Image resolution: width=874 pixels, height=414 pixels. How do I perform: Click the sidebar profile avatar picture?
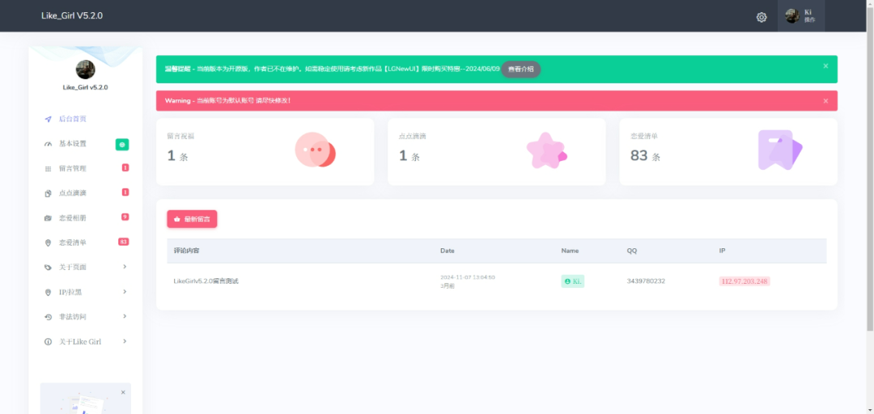pyautogui.click(x=85, y=70)
